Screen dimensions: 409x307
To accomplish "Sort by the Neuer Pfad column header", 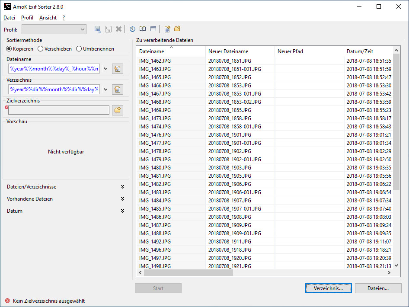I will point(309,51).
